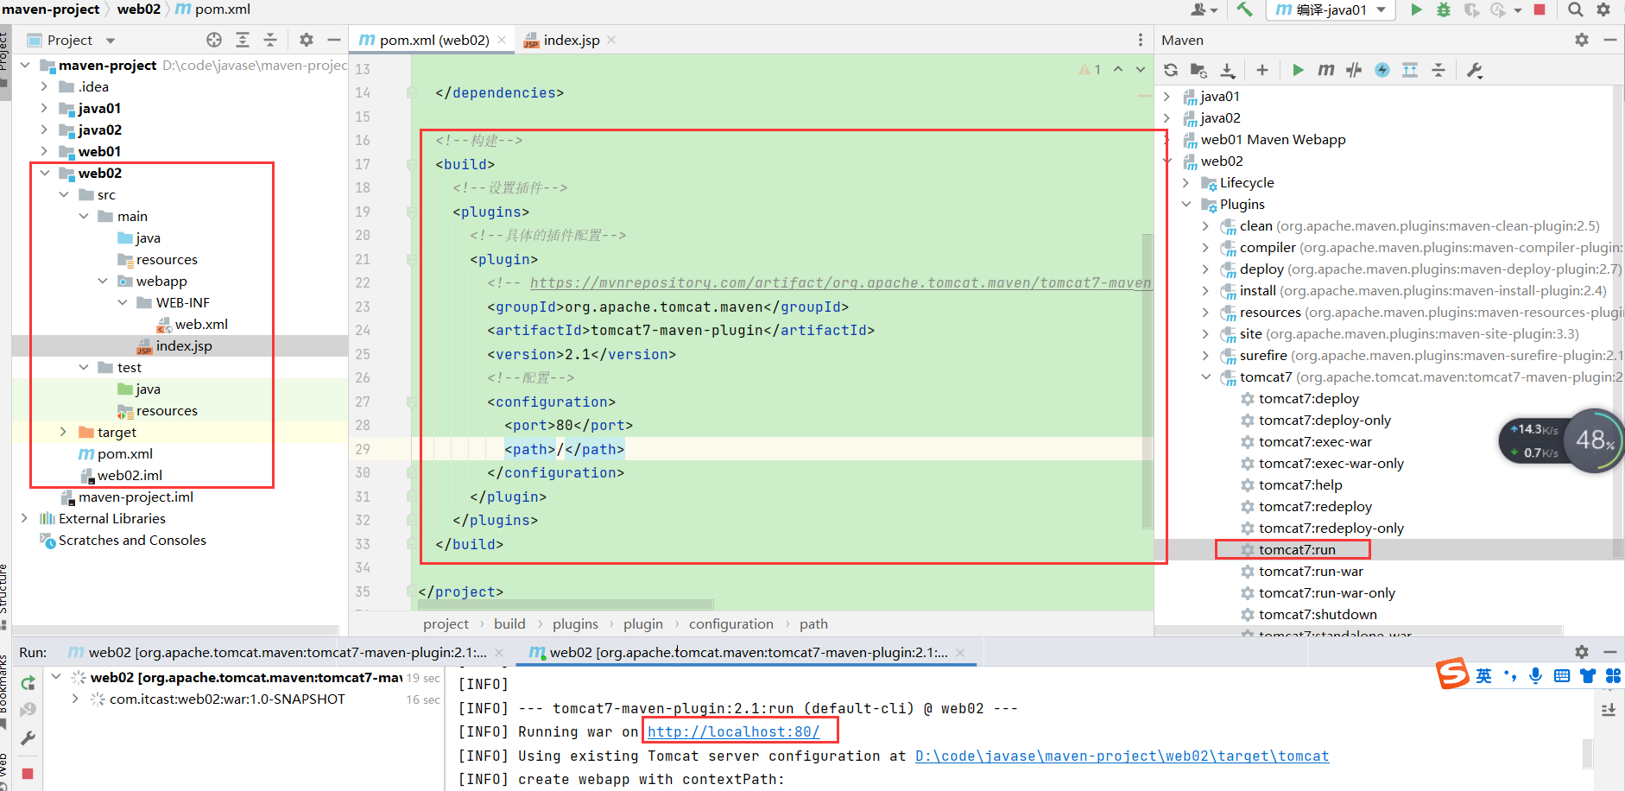Viewport: 1625px width, 791px height.
Task: Click Sogou input method S icon
Action: (1452, 674)
